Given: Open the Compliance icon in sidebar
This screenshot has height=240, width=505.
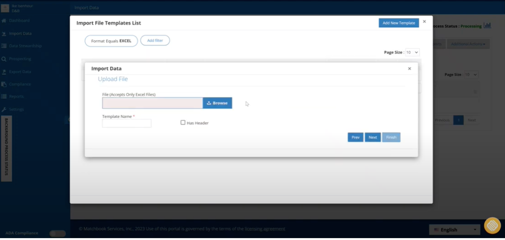Looking at the screenshot, I should pos(4,84).
